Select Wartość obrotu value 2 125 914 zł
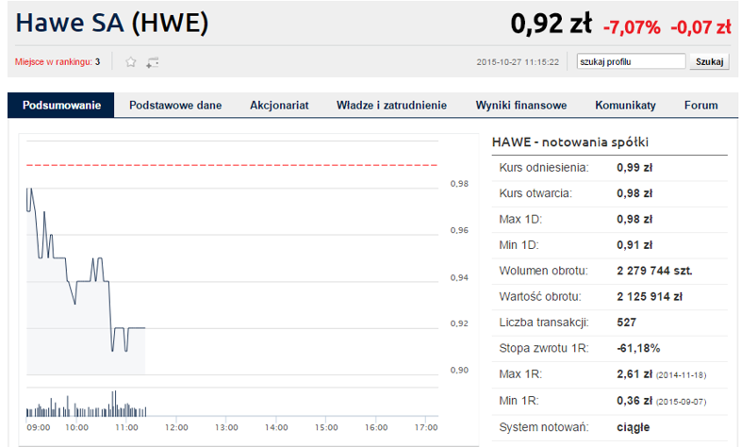Image resolution: width=741 pixels, height=447 pixels. (650, 297)
